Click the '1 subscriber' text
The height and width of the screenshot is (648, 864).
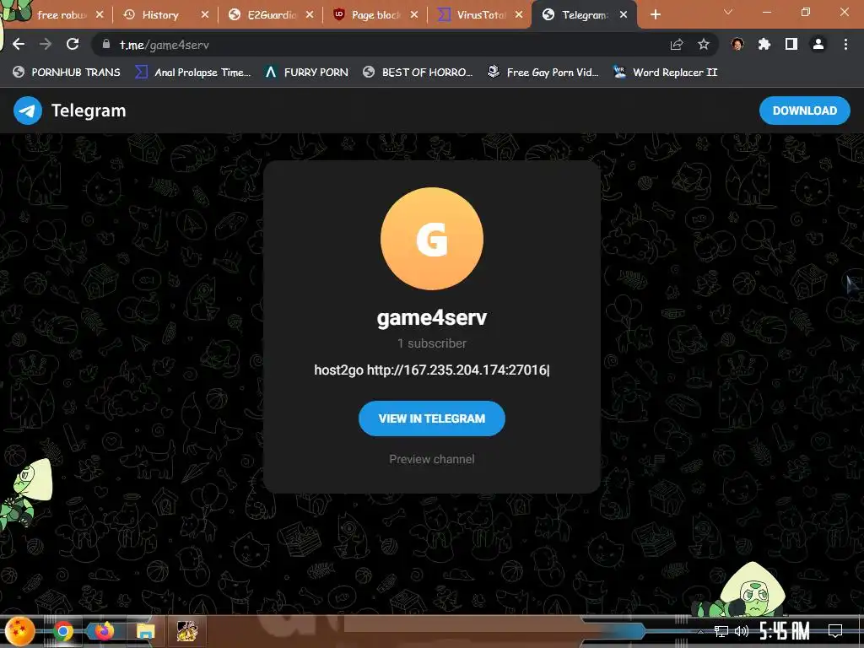coord(431,343)
